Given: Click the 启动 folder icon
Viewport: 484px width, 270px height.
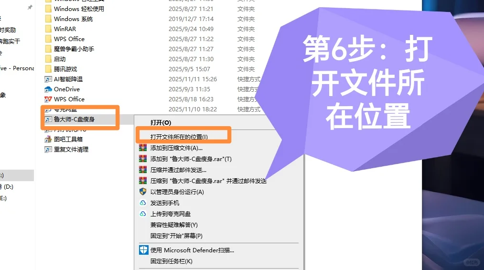Looking at the screenshot, I should pyautogui.click(x=48, y=59).
